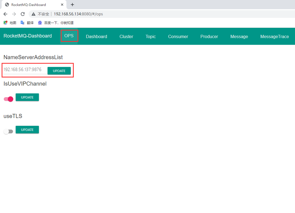Screen dimensions: 295x213
Task: Click the useTLS heading
Action: 13,116
